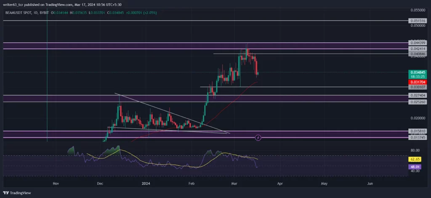Click the RSI 40.00 axis label

pos(415,171)
